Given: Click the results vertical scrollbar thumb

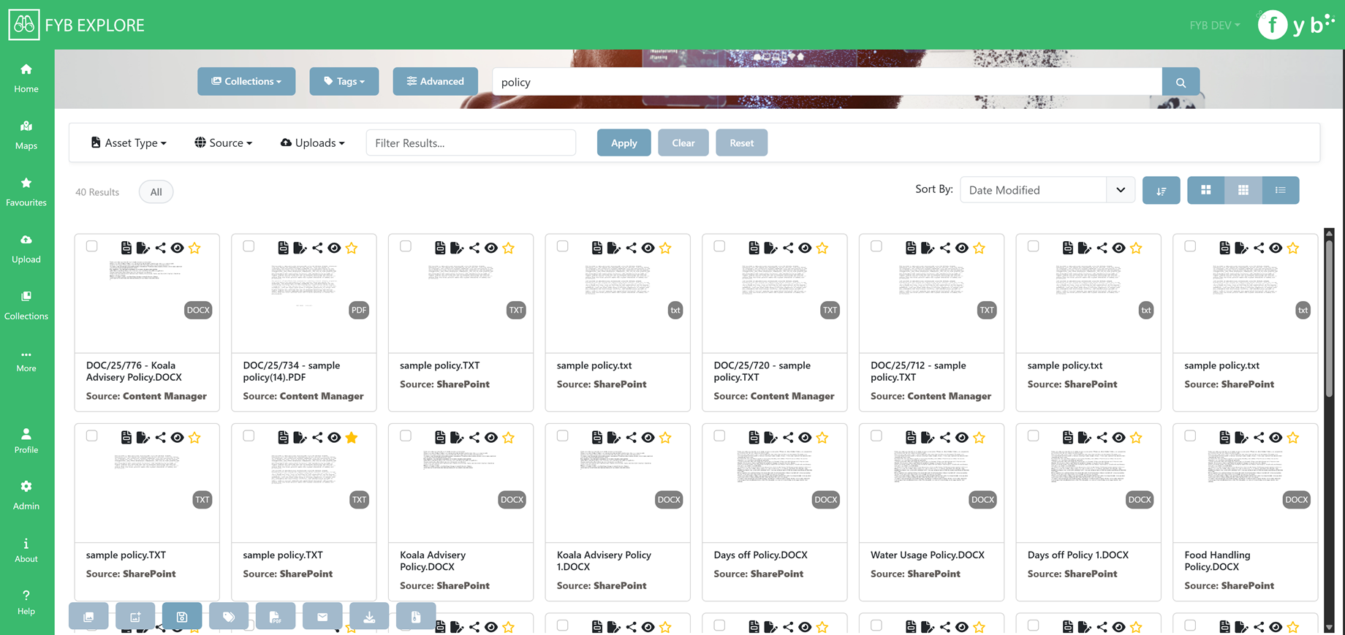Looking at the screenshot, I should (1329, 318).
